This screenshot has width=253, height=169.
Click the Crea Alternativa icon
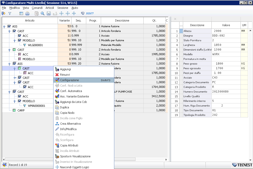tap(57, 124)
